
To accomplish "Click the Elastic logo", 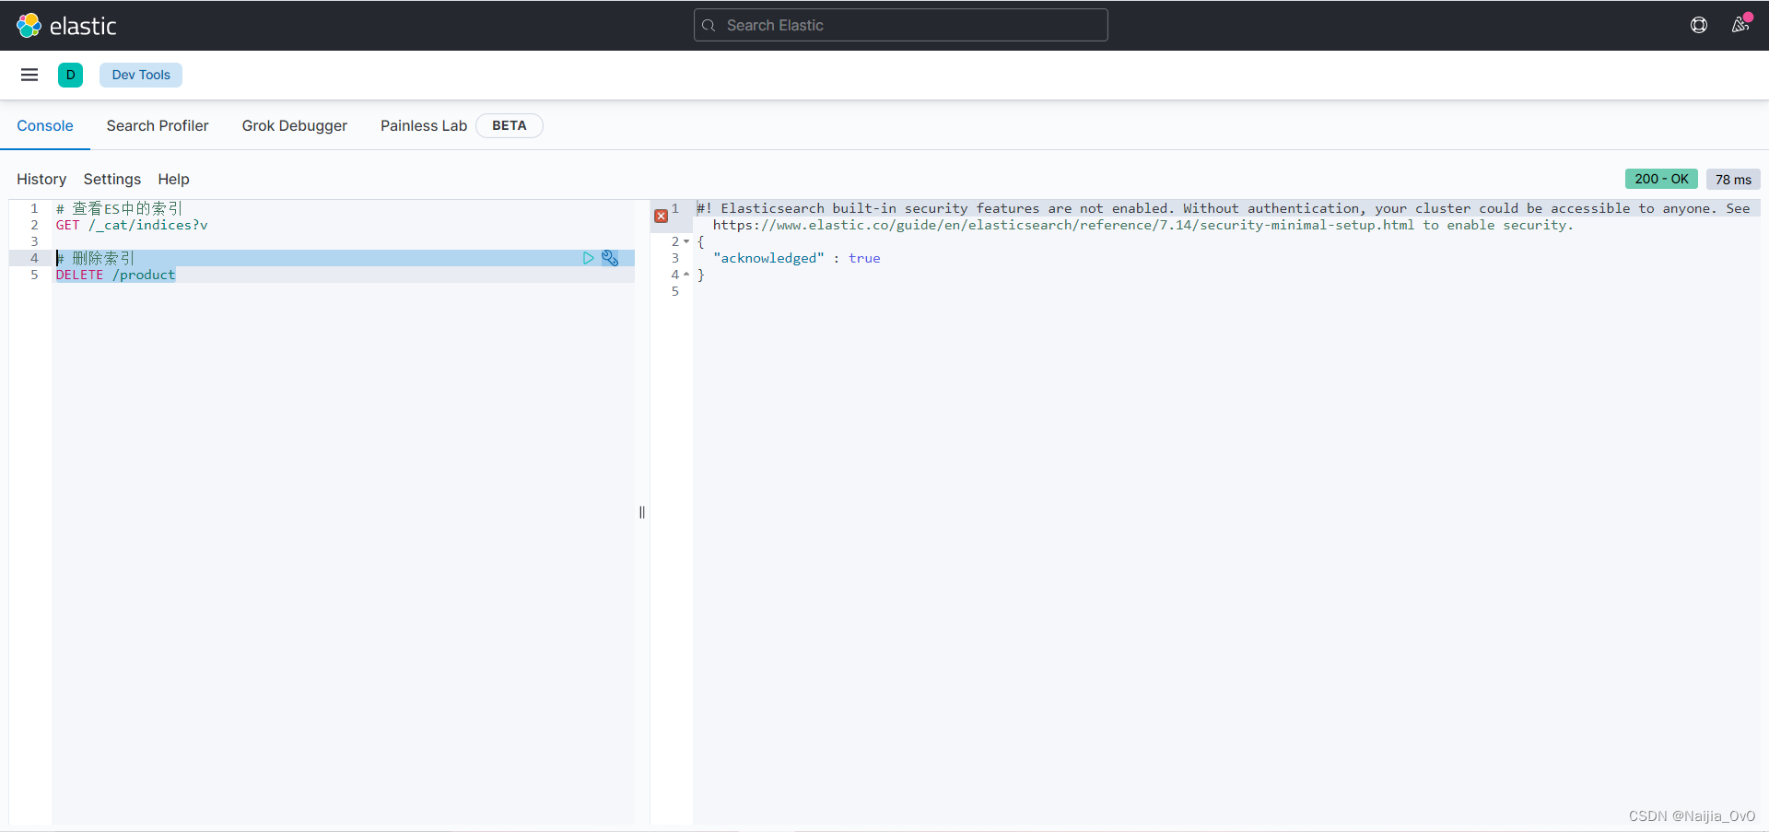I will 66,26.
